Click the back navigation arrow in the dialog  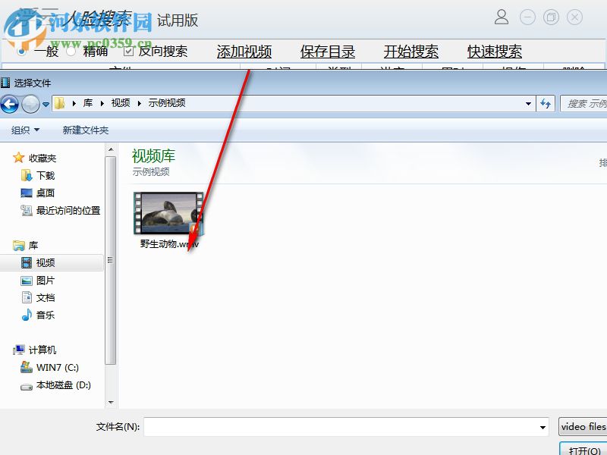(x=9, y=103)
